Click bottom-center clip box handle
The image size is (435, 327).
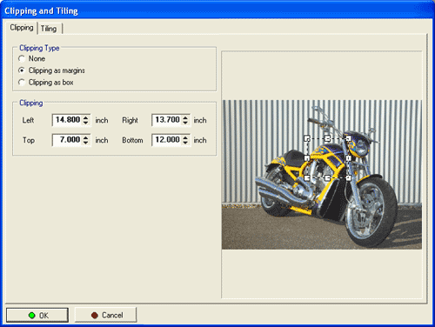[327, 177]
